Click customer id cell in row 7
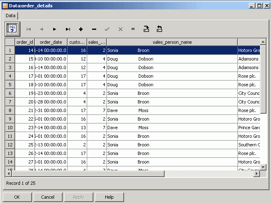The width and height of the screenshot is (271, 204). (x=77, y=102)
